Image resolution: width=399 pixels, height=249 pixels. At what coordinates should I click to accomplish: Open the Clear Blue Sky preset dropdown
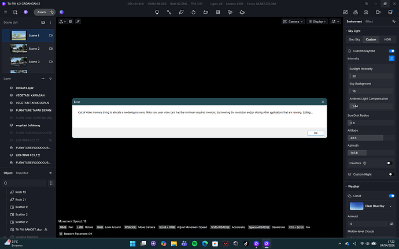click(x=371, y=206)
